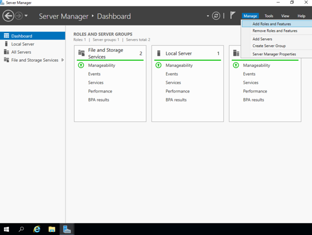Screen dimensions: 312x235
Task: Click server count 2 on File and Storage tile
Action: tap(141, 53)
